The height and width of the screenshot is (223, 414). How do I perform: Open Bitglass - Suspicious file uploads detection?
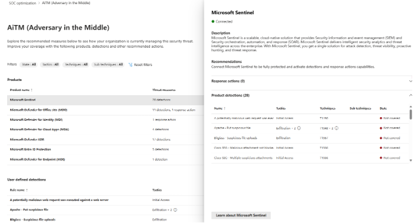235,138
